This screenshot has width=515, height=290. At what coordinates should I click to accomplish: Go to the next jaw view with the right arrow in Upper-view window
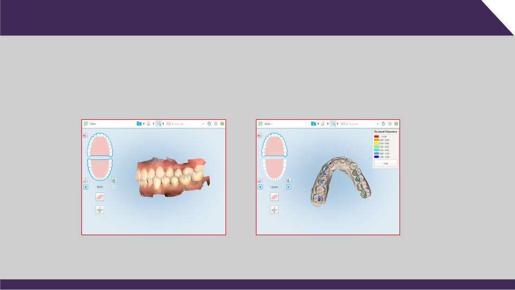point(288,187)
